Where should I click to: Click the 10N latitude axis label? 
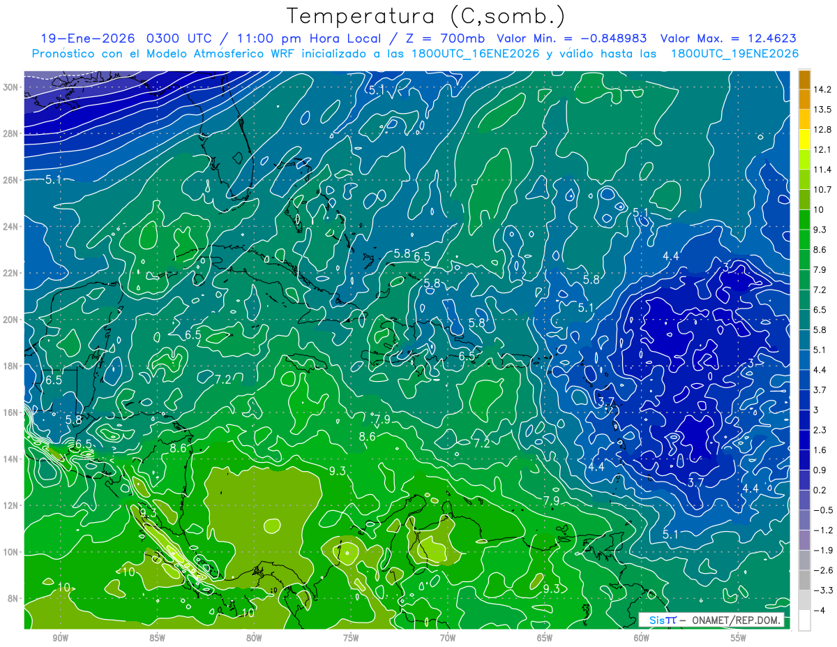(x=12, y=551)
